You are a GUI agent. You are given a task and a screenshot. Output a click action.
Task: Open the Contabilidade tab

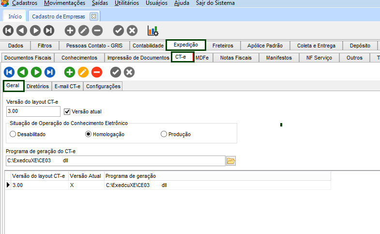(148, 46)
